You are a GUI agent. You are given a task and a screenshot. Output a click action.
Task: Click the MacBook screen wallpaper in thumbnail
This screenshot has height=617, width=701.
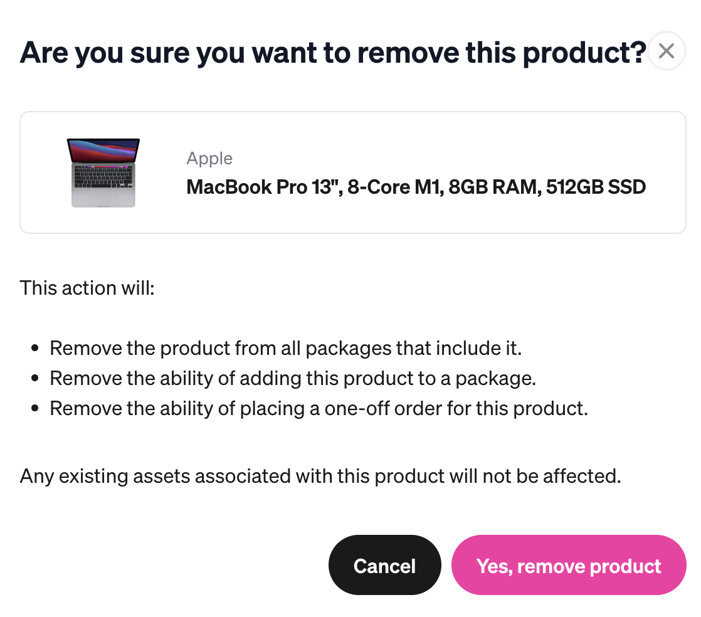103,150
